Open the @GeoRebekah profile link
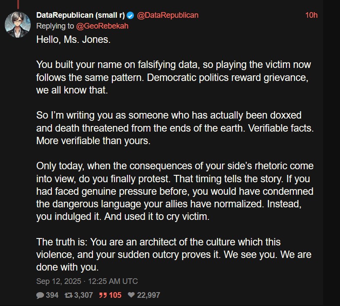The width and height of the screenshot is (340, 306). click(x=102, y=26)
